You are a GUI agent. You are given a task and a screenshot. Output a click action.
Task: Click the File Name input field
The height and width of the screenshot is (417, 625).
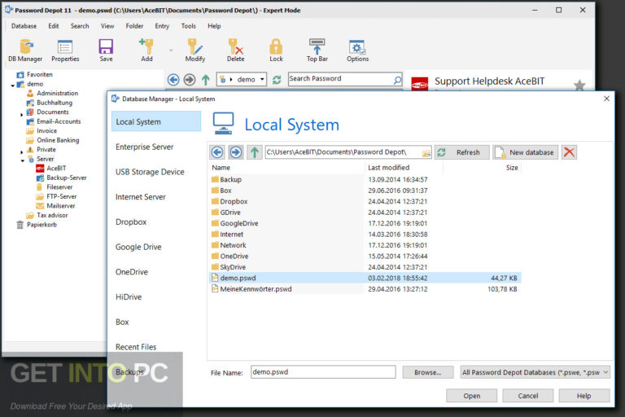pos(323,372)
